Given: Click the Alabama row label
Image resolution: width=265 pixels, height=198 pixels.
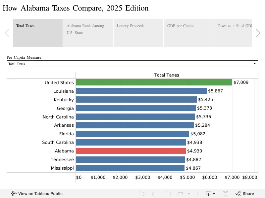Looking at the screenshot, I should point(64,151).
